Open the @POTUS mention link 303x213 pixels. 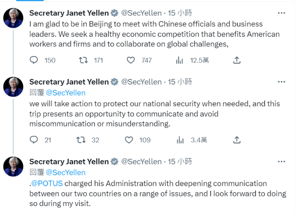(47, 184)
